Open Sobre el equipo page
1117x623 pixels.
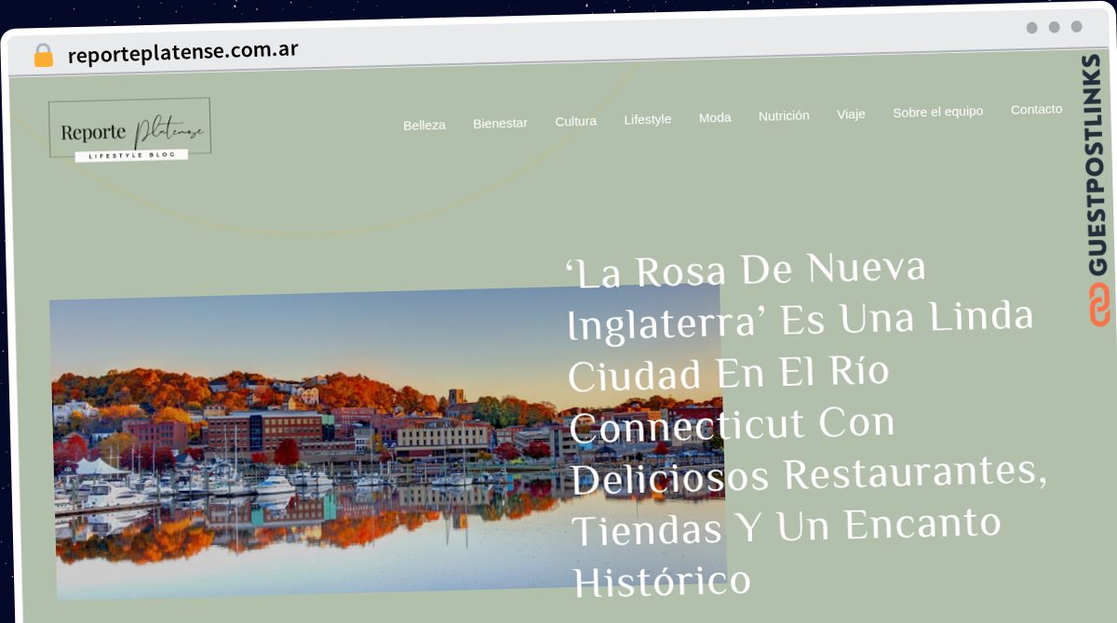937,112
